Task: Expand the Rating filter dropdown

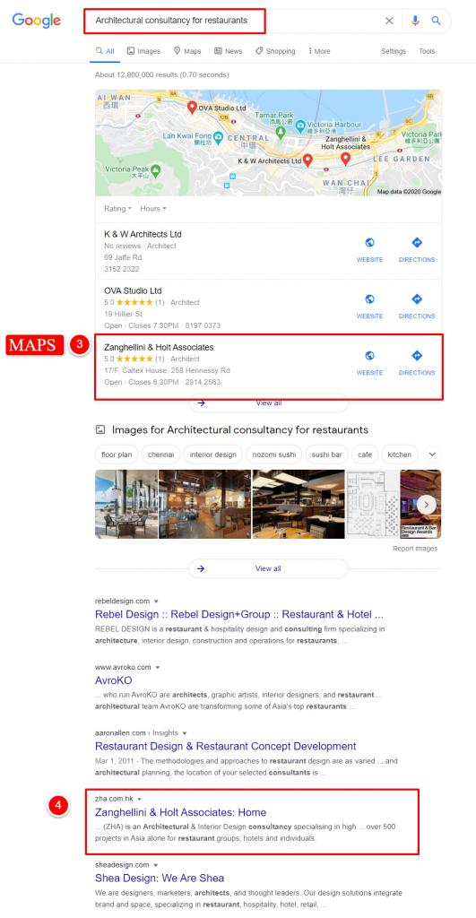Action: coord(117,208)
